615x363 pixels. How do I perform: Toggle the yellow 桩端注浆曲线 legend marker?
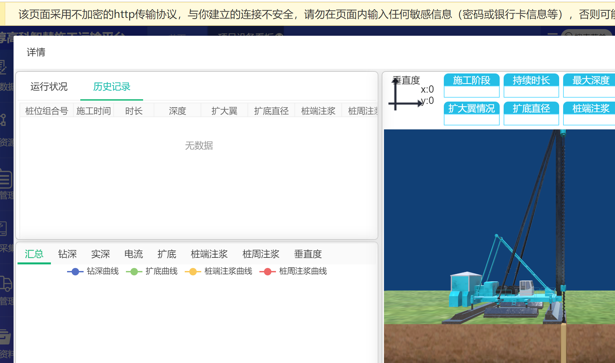[x=193, y=272]
